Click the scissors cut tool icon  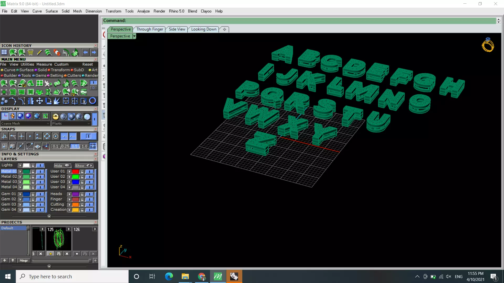pos(83,101)
